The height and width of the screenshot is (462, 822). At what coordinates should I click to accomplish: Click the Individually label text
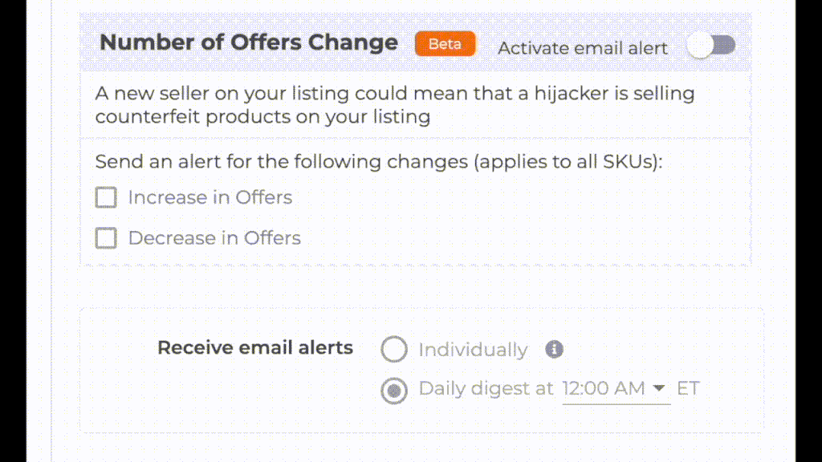pyautogui.click(x=473, y=350)
